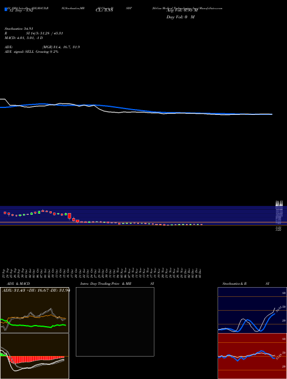Click the blue 12 Day SMA legend square

tap(6, 9)
